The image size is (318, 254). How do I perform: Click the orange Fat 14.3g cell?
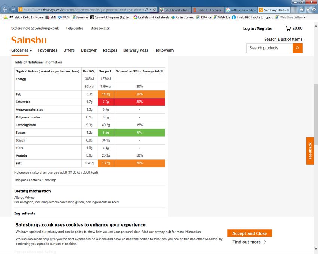pyautogui.click(x=106, y=94)
